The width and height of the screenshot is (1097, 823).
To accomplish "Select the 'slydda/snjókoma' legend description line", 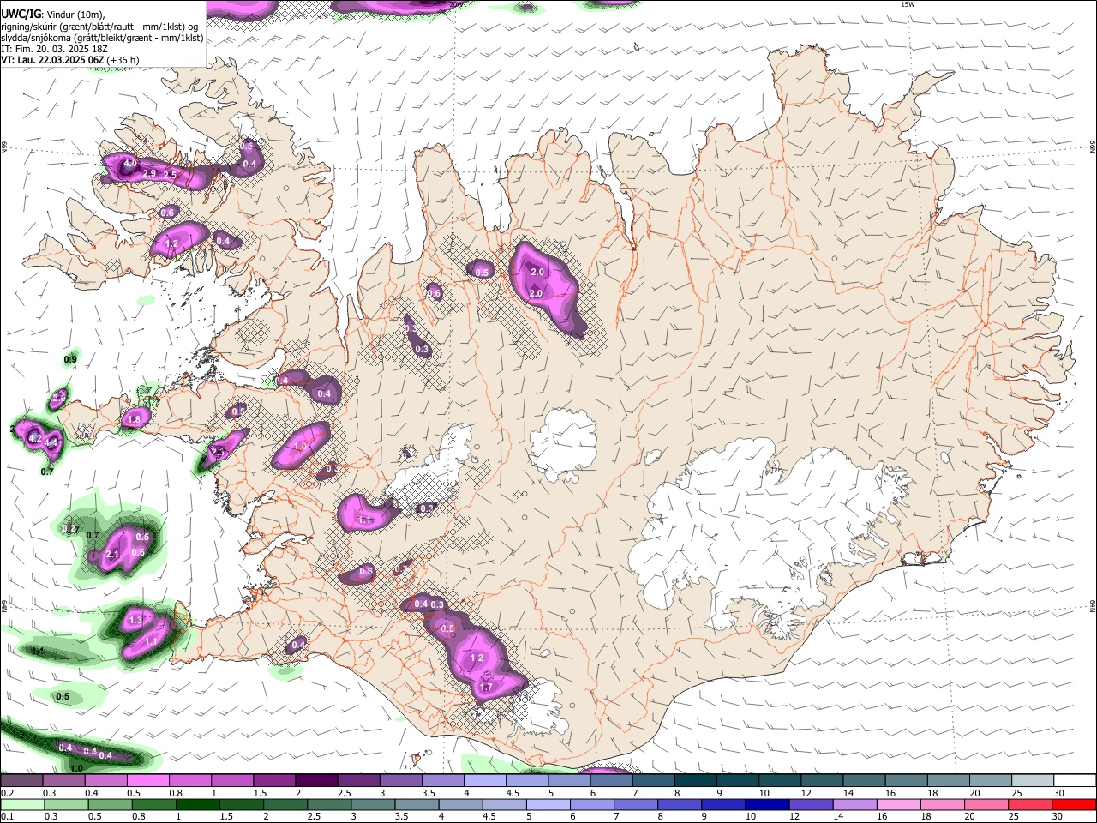I will [x=102, y=38].
